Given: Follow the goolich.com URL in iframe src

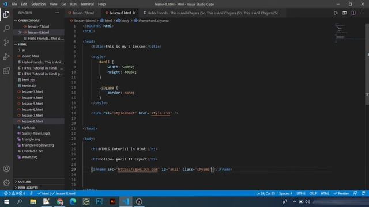Looking at the screenshot, I should (x=138, y=170).
